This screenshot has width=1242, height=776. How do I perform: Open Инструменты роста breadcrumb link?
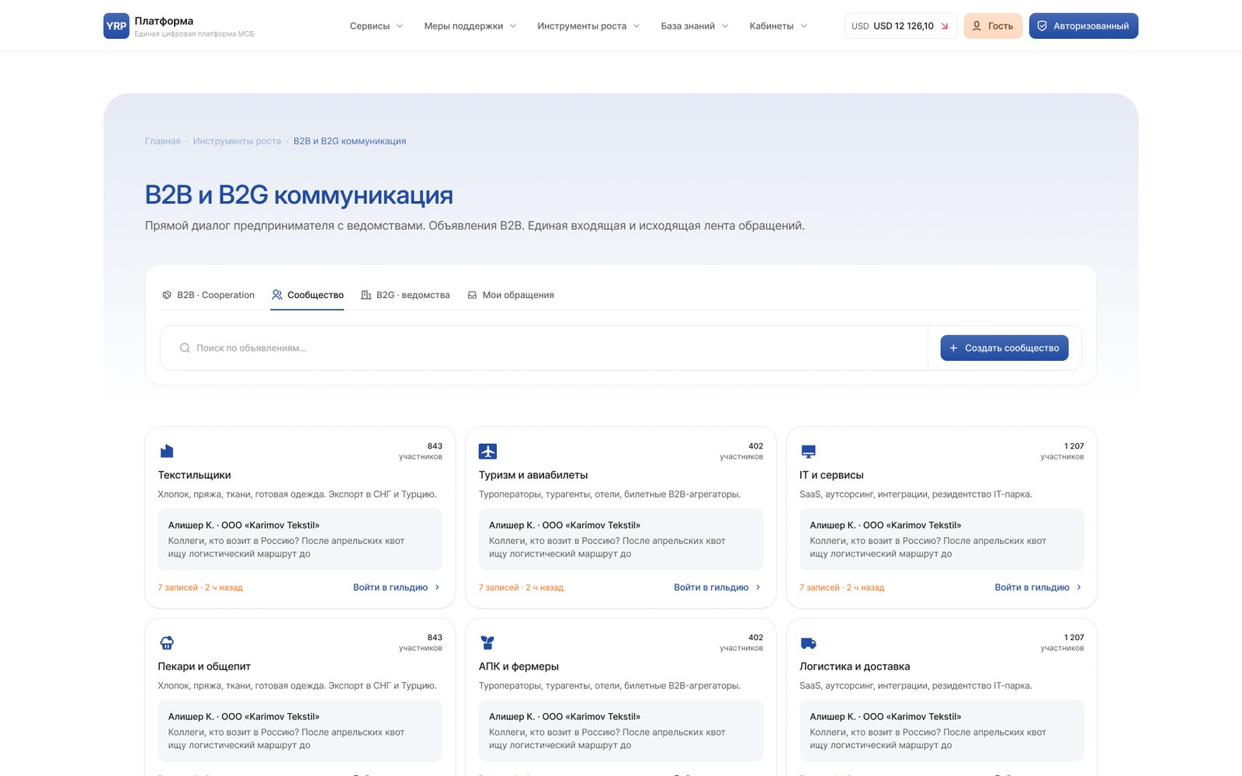pos(237,141)
